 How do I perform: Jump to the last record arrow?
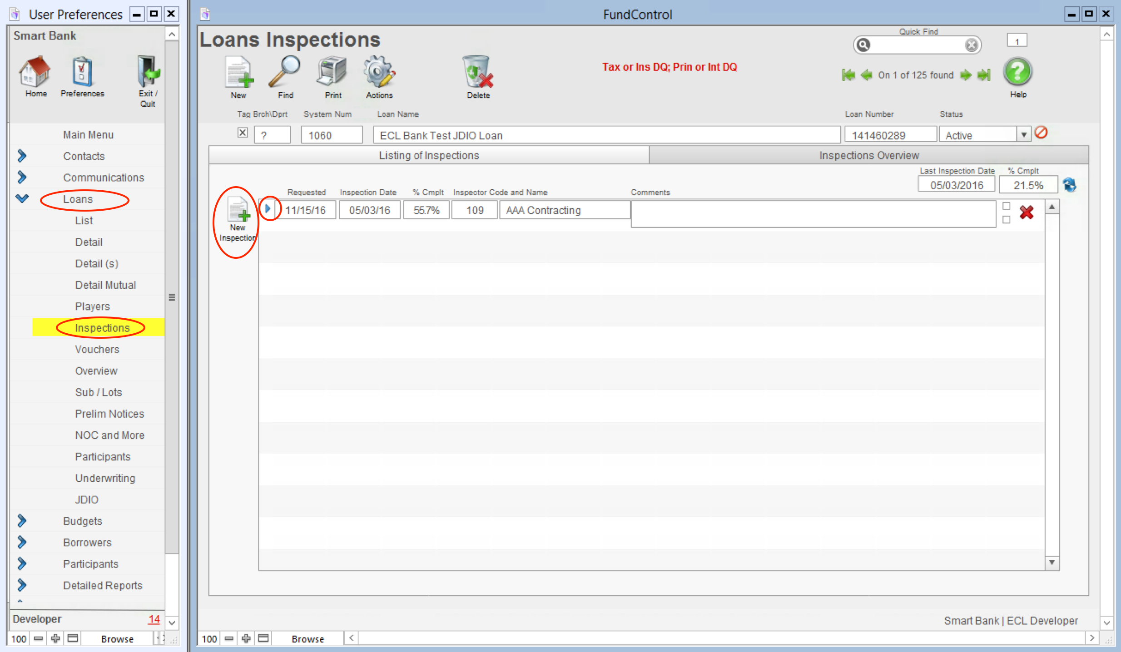[984, 75]
